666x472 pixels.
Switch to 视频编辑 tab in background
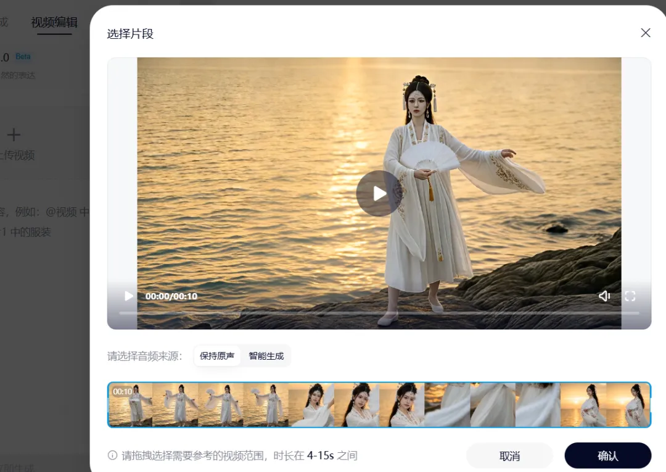pyautogui.click(x=54, y=22)
